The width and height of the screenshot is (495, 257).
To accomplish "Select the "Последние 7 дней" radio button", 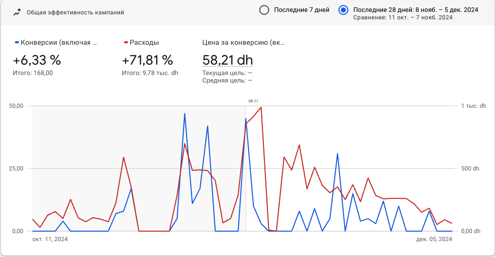I will [x=264, y=10].
